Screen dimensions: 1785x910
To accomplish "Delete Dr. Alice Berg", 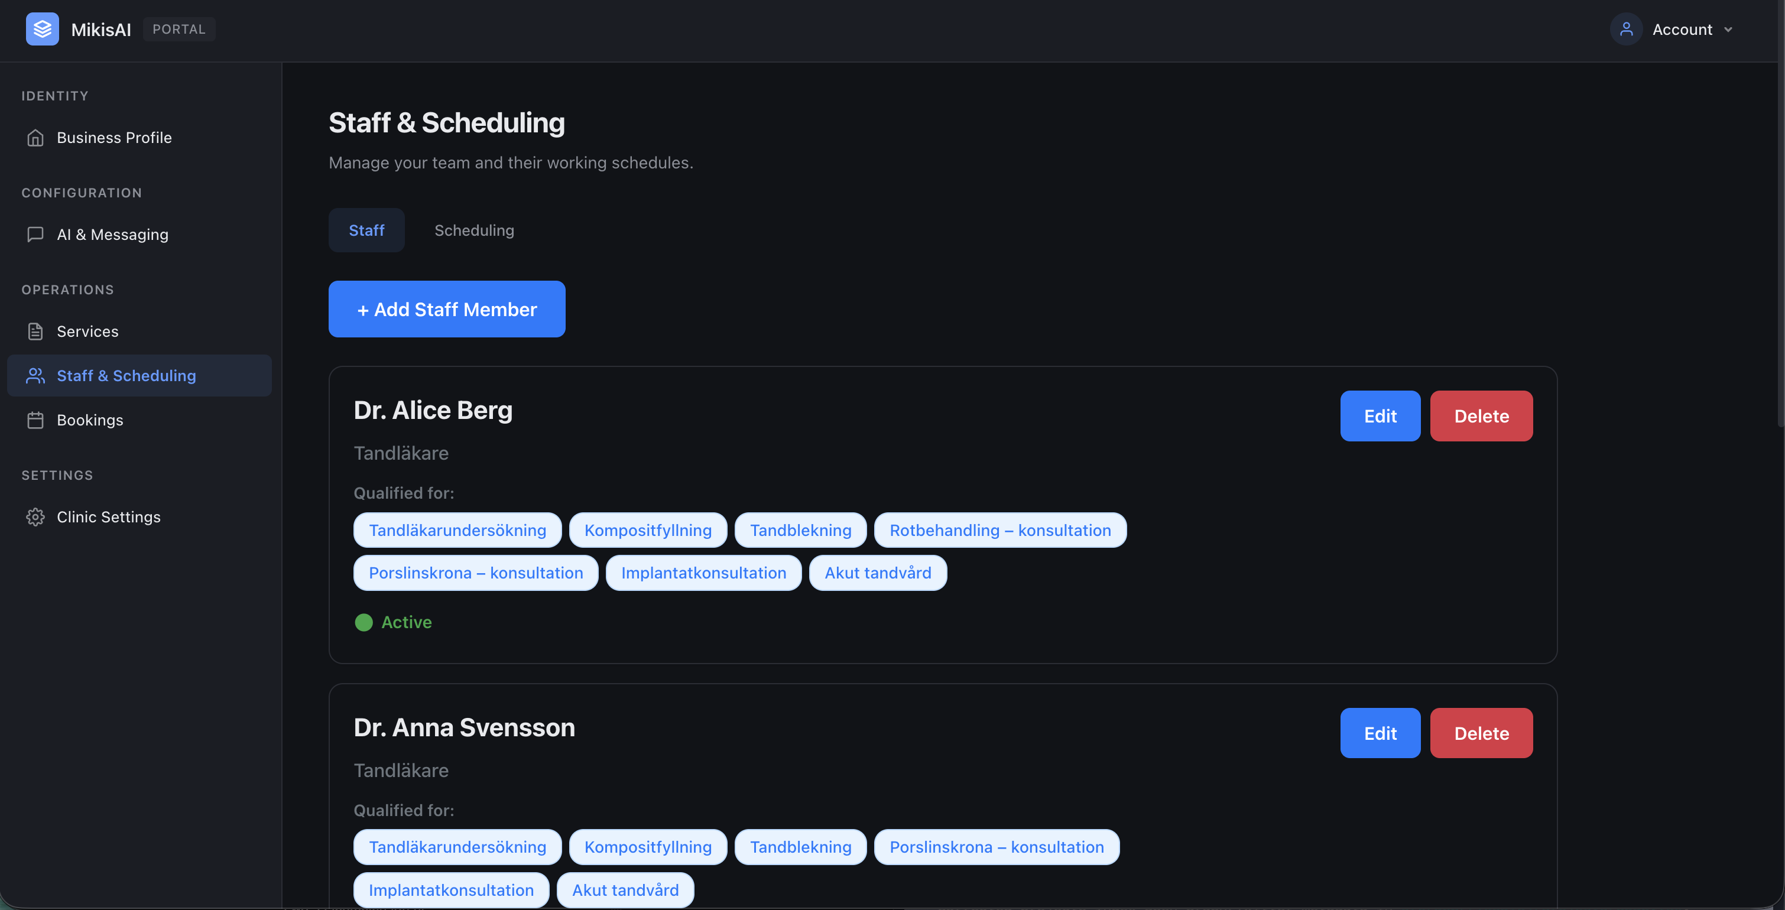I will click(x=1482, y=416).
